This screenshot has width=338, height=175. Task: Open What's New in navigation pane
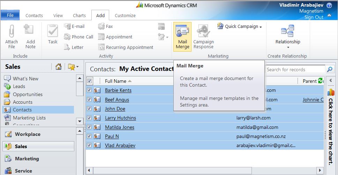click(25, 79)
